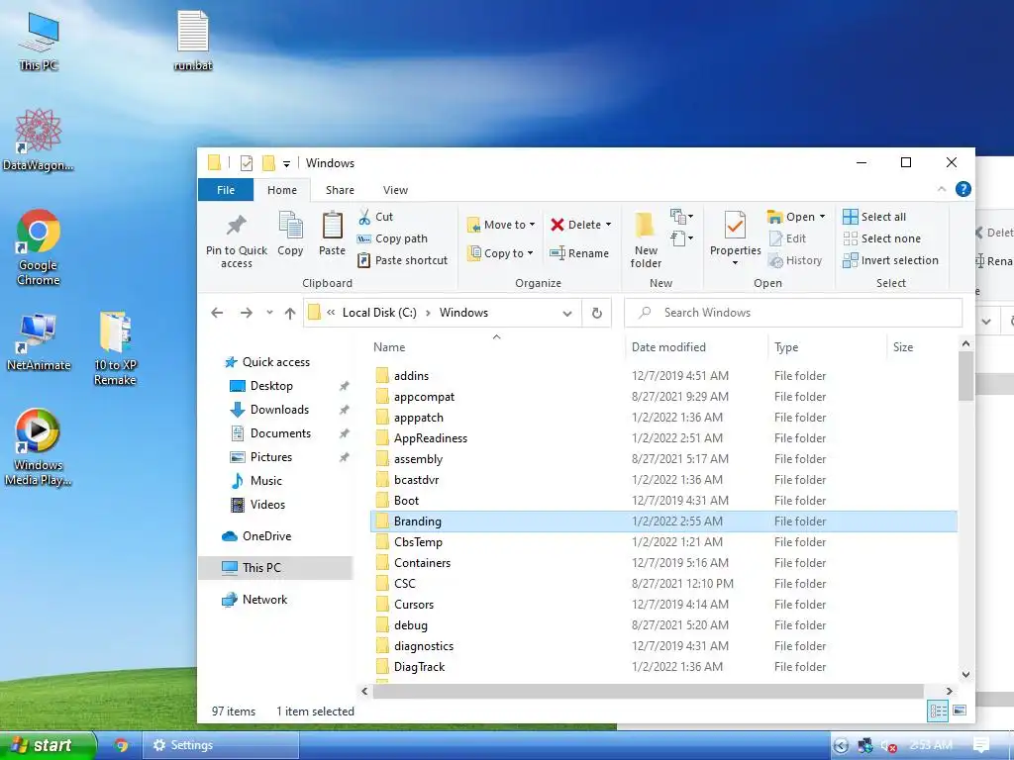Click the muted volume tray icon
The width and height of the screenshot is (1014, 760).
(x=888, y=746)
